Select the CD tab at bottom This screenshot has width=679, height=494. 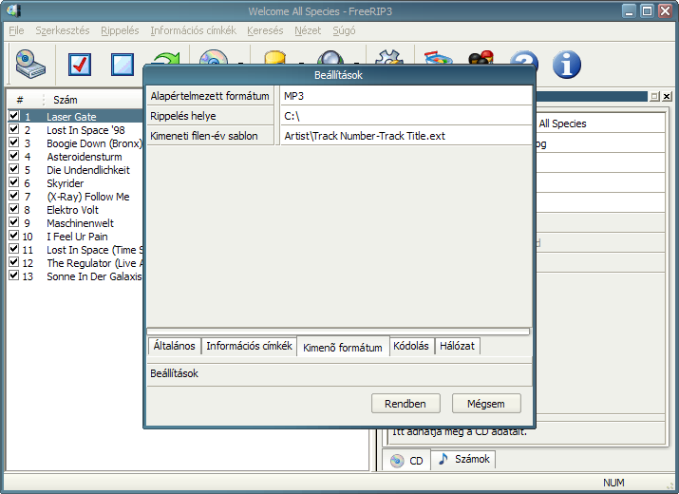pyautogui.click(x=406, y=460)
